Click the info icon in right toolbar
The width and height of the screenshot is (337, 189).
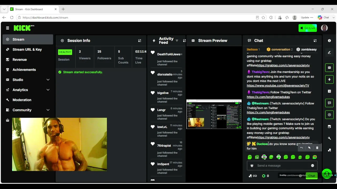(329, 41)
